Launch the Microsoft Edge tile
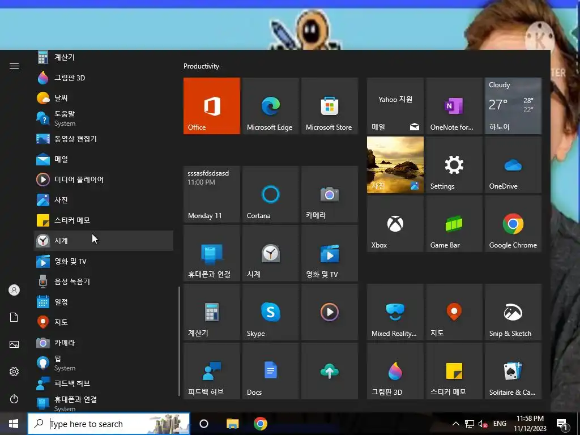The height and width of the screenshot is (435, 580). pyautogui.click(x=270, y=106)
